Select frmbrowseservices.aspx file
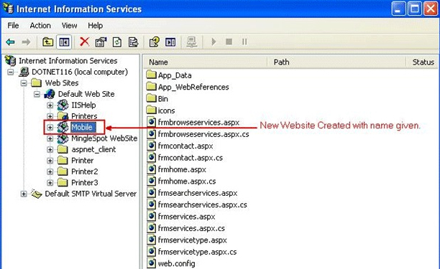The image size is (440, 269). [x=198, y=123]
